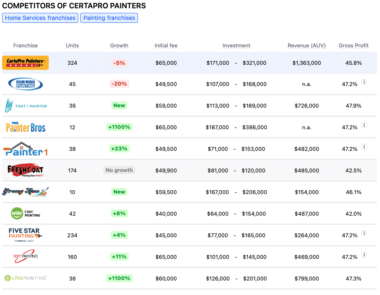Click Fresh Coat 174 units value

[x=72, y=171]
